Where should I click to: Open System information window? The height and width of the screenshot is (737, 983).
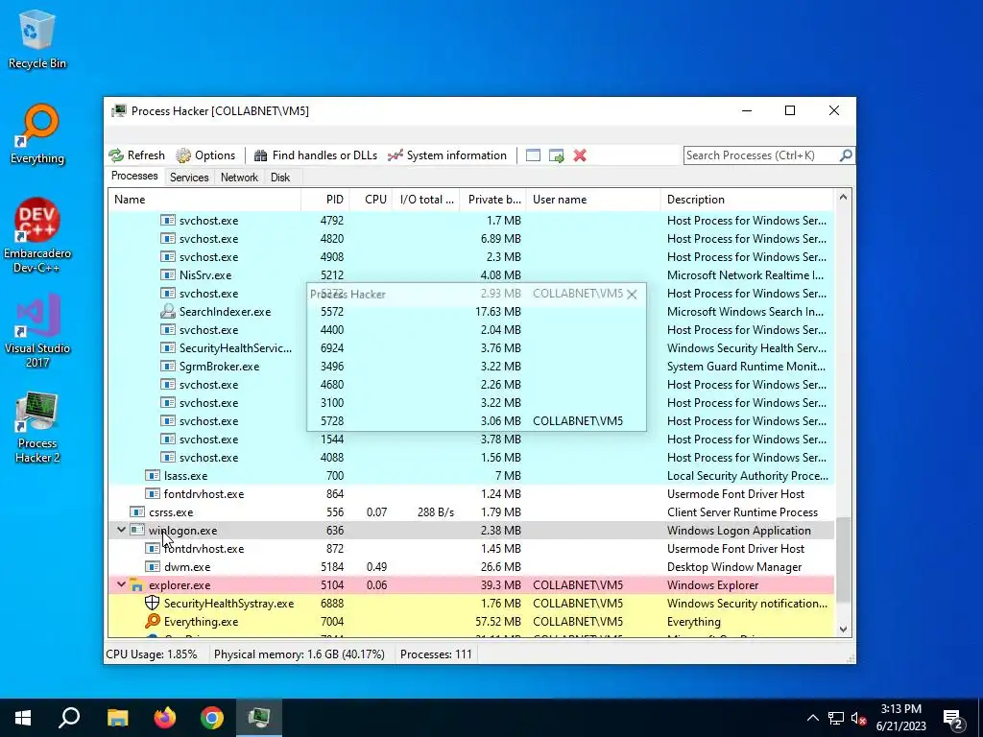pos(447,155)
